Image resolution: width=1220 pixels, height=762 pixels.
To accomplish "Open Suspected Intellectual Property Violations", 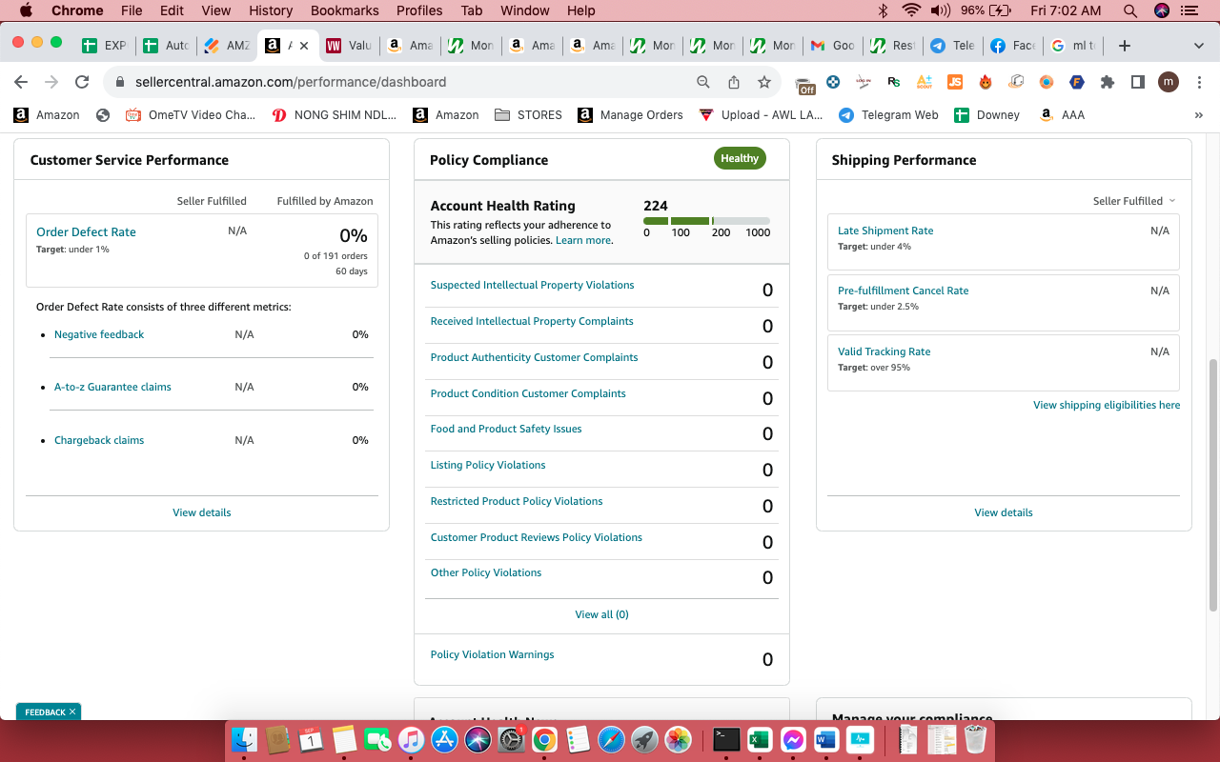I will (x=532, y=286).
